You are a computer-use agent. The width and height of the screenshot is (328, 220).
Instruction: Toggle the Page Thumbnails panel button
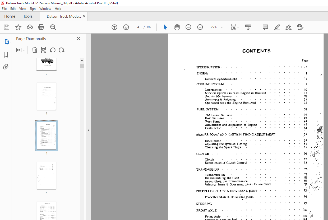[6, 42]
